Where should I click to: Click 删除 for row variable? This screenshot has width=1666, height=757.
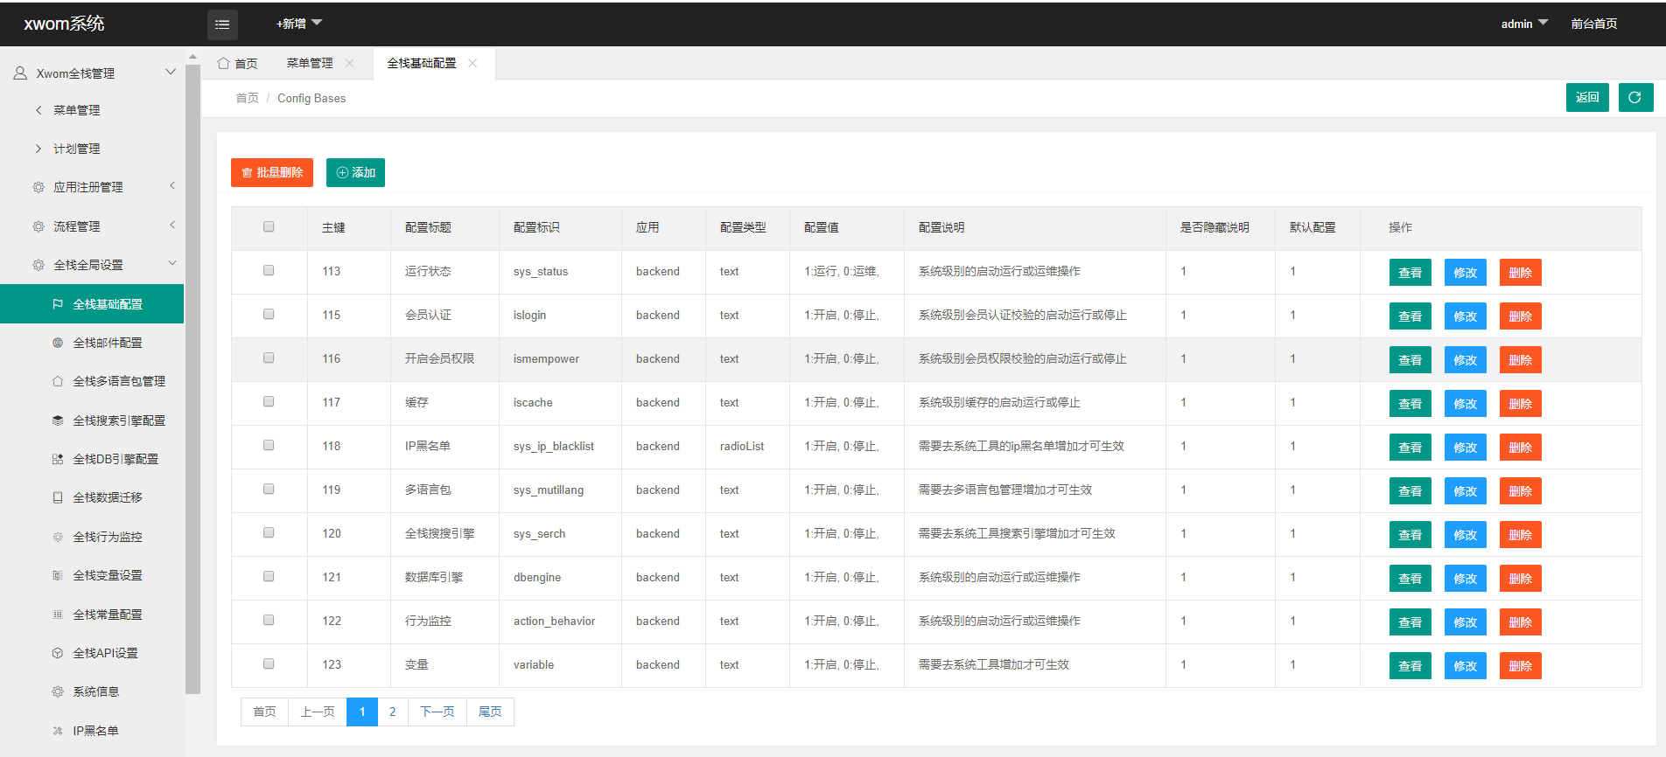(1521, 666)
